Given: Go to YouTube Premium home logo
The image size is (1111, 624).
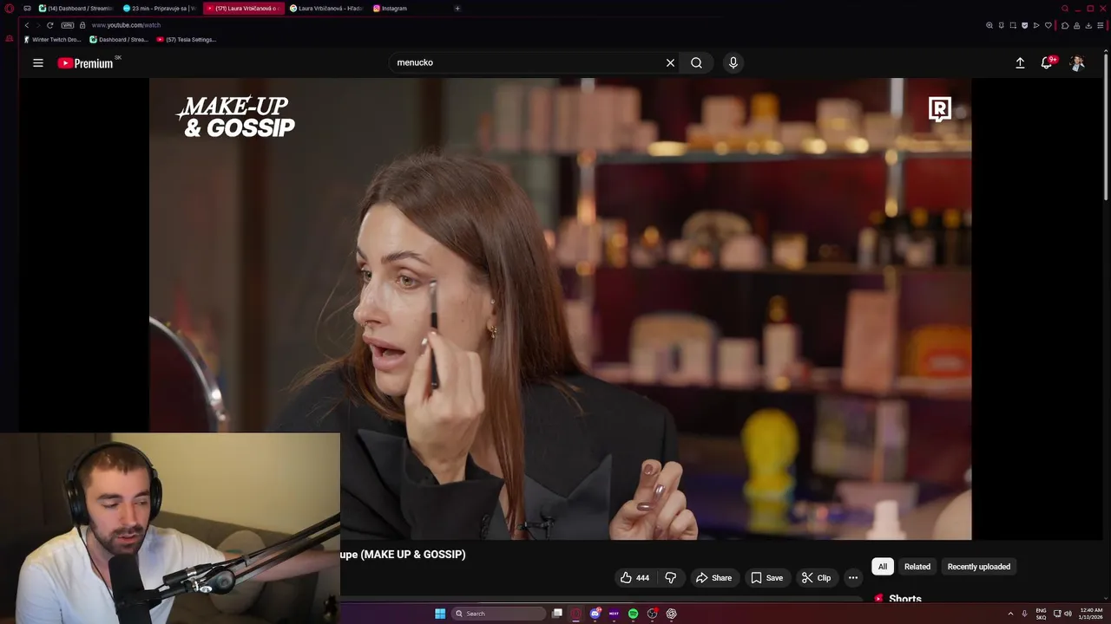Looking at the screenshot, I should [85, 63].
